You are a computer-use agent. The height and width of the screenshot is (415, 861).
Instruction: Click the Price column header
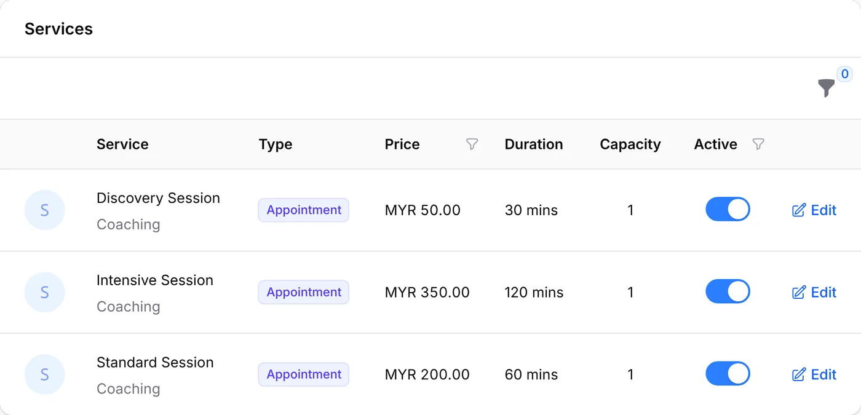(x=402, y=144)
